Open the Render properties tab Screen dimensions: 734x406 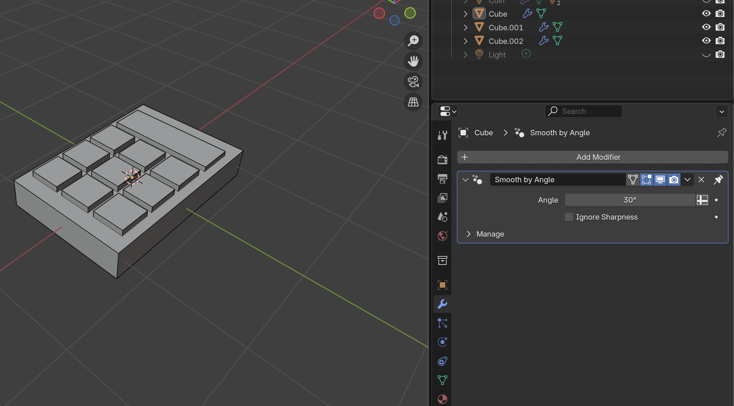coord(442,159)
